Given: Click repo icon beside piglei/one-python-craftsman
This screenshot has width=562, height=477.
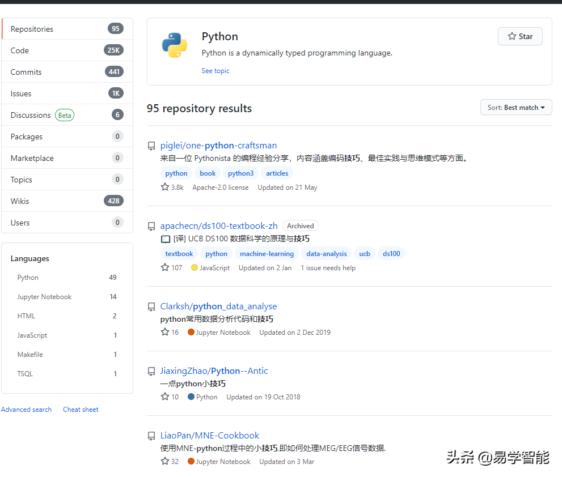Looking at the screenshot, I should pos(151,146).
